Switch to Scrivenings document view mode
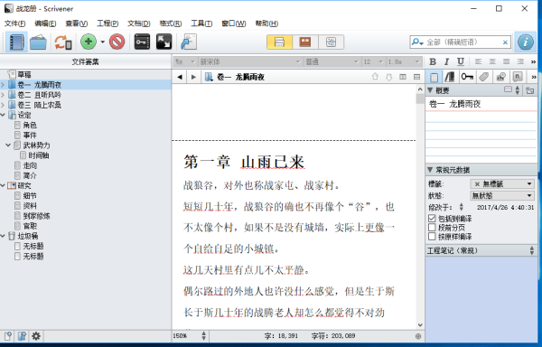The width and height of the screenshot is (542, 347). pyautogui.click(x=279, y=42)
